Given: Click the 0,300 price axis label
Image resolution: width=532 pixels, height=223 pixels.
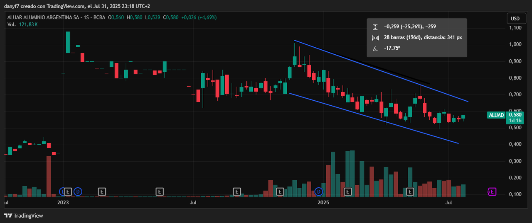Looking at the screenshot, I should 515,161.
